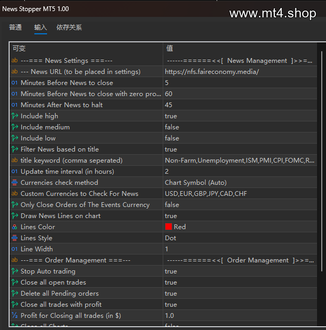Screen dimensions: 326x330
Task: Edit Custom Currencies USD,EUR,GBP value
Action: pos(240,193)
